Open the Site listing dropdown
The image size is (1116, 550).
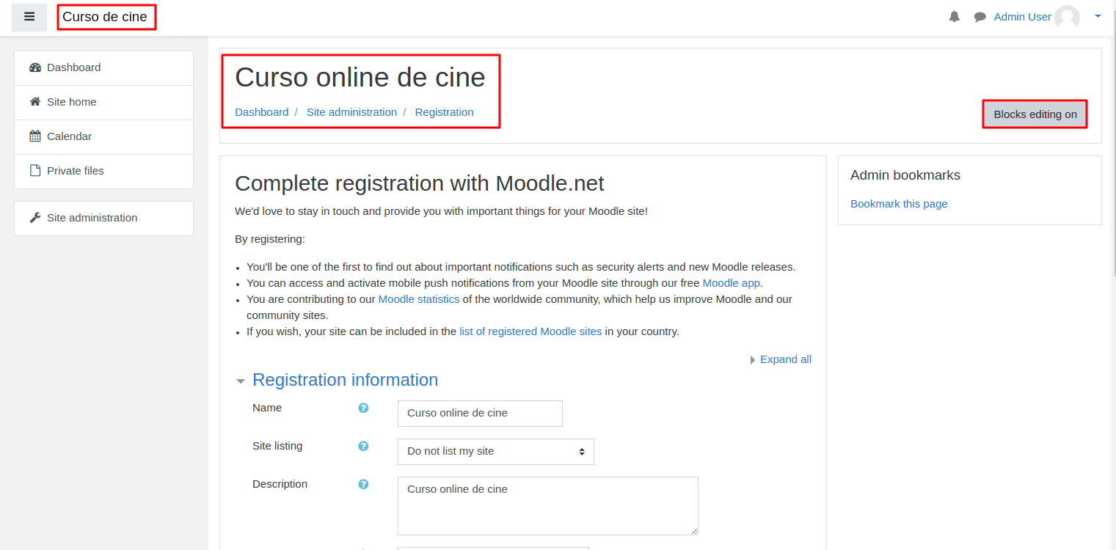point(495,451)
